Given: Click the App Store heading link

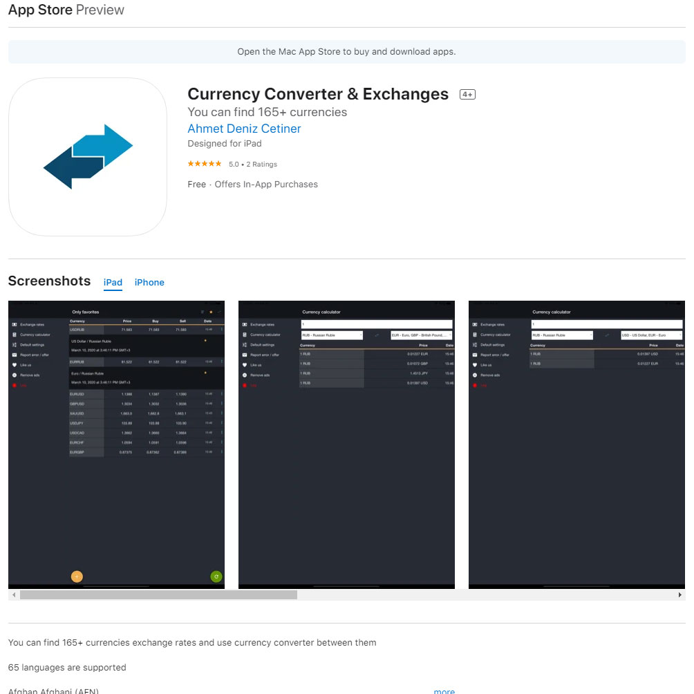Looking at the screenshot, I should [40, 10].
